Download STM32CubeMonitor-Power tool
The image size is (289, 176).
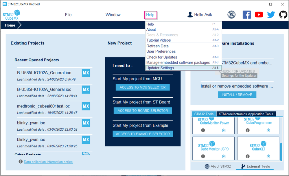click(x=224, y=130)
